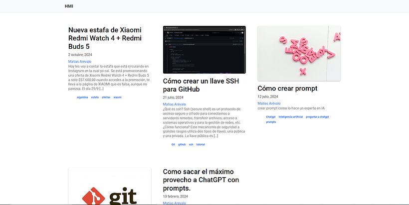This screenshot has height=205, width=409.
Task: Click the pink letters thumbnail image
Action: (299, 53)
